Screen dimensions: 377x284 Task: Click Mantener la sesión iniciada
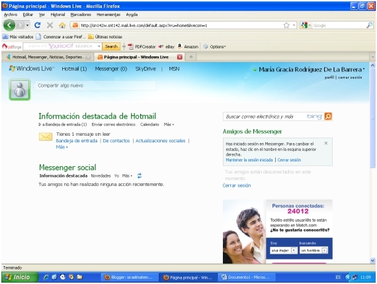[x=249, y=160]
